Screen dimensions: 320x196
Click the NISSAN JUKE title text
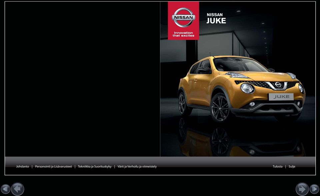pos(216,18)
